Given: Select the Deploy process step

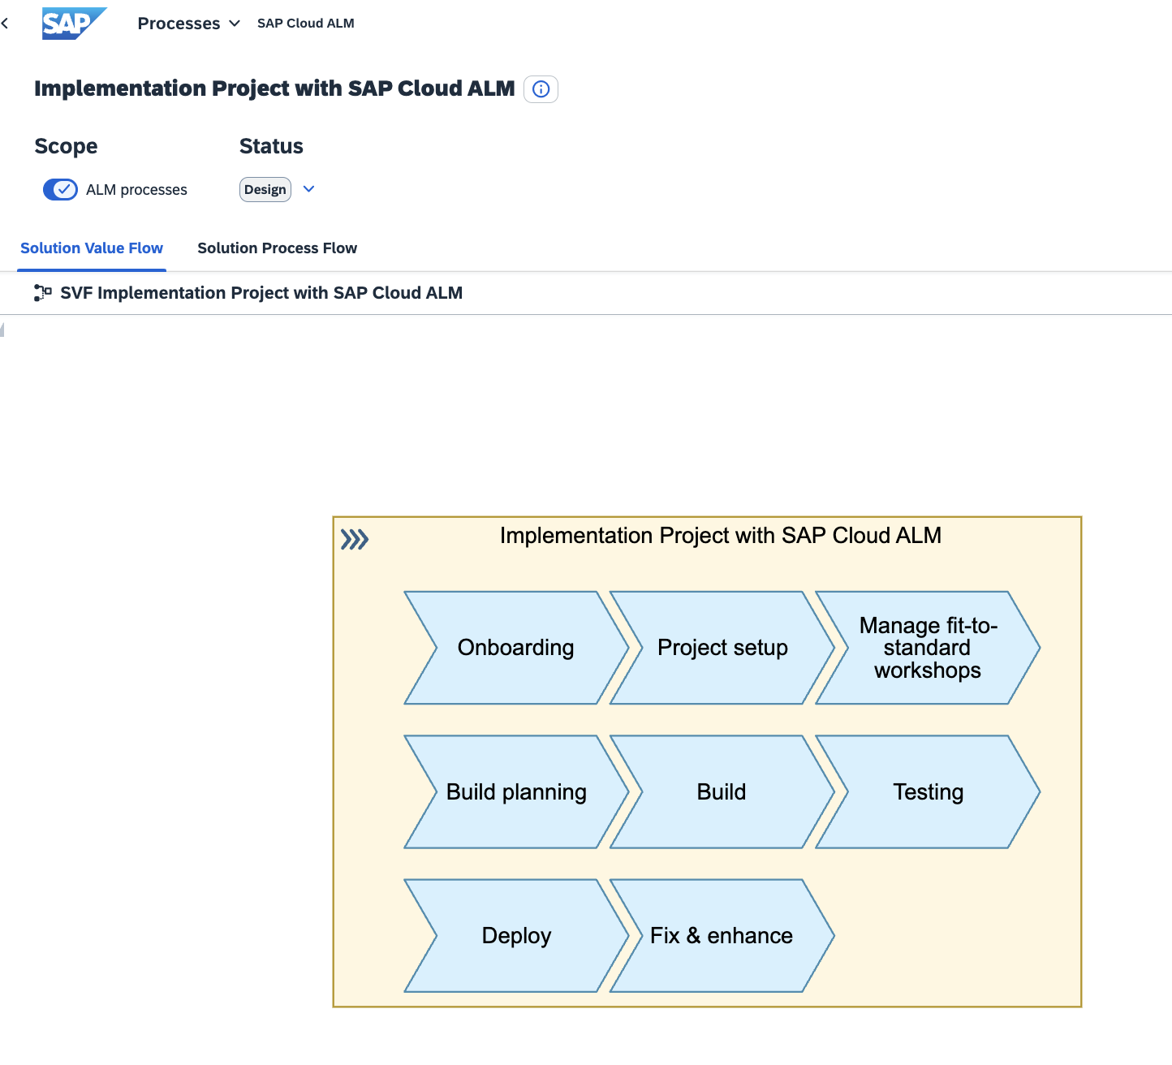Looking at the screenshot, I should (515, 936).
